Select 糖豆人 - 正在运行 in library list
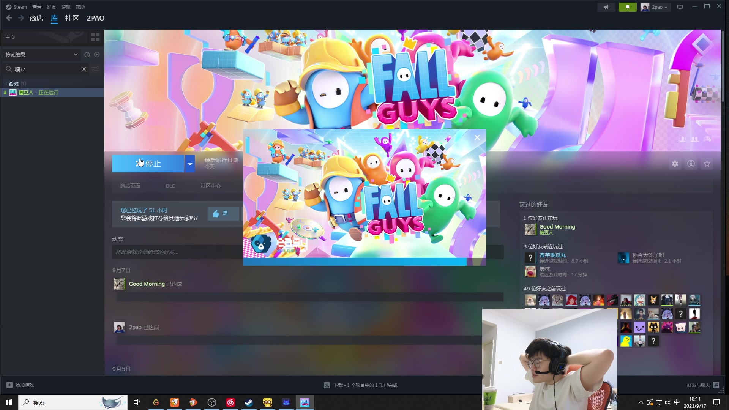729x410 pixels. click(52, 93)
